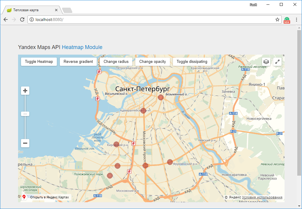Viewport: 302px width, 209px height.
Task: Click the Fault user profile label
Action: (x=253, y=5)
